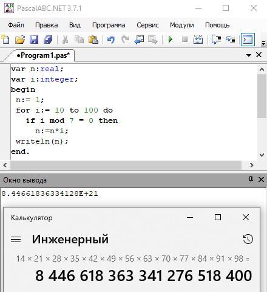The width and height of the screenshot is (267, 292).
Task: Open the tab list dropdown arrow
Action: (x=249, y=55)
